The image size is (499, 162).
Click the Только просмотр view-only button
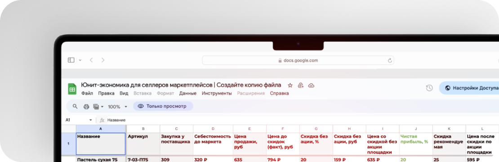[x=163, y=106]
